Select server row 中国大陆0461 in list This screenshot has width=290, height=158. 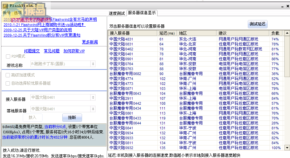tap(196, 54)
